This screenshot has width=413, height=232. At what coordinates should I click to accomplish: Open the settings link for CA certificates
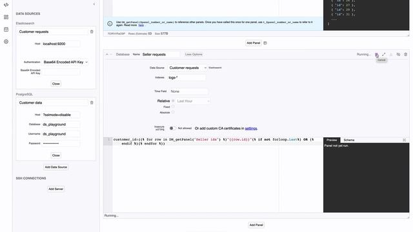coord(251,128)
